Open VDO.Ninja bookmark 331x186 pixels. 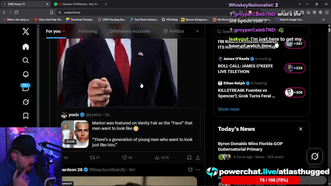(x=170, y=20)
